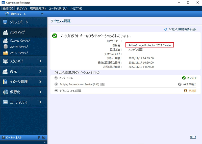Image resolution: width=202 pixels, height=144 pixels.
Task: Open the ヘルプ(H) menu
Action: [76, 9]
